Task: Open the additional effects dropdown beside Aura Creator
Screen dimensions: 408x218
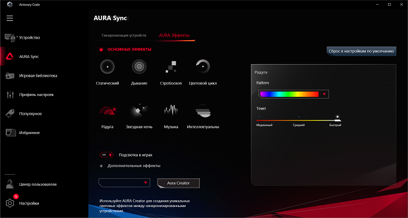Action: [x=124, y=183]
